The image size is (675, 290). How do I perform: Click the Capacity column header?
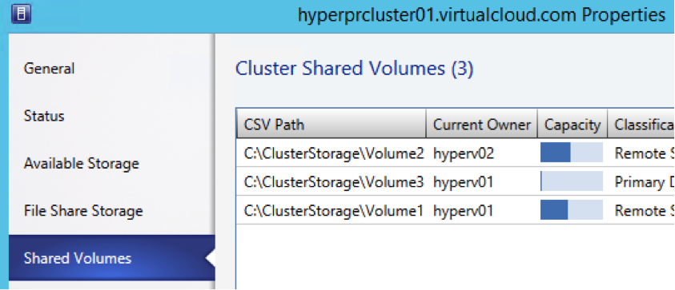[573, 125]
